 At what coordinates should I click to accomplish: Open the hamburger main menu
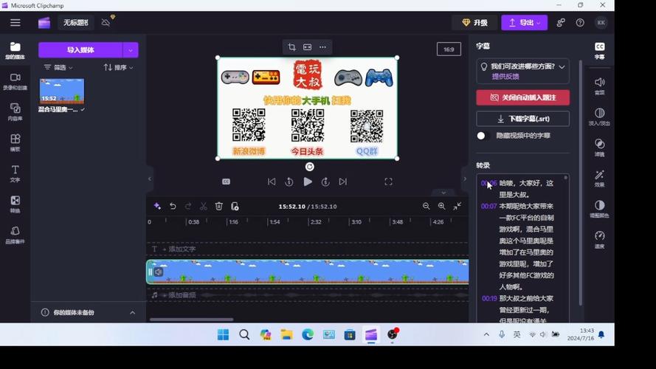tap(15, 23)
